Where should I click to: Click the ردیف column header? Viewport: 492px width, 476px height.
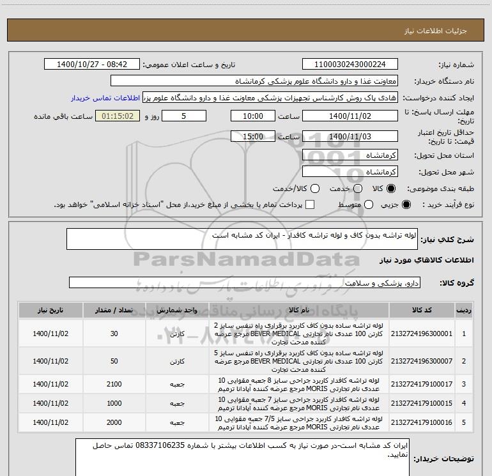464,311
